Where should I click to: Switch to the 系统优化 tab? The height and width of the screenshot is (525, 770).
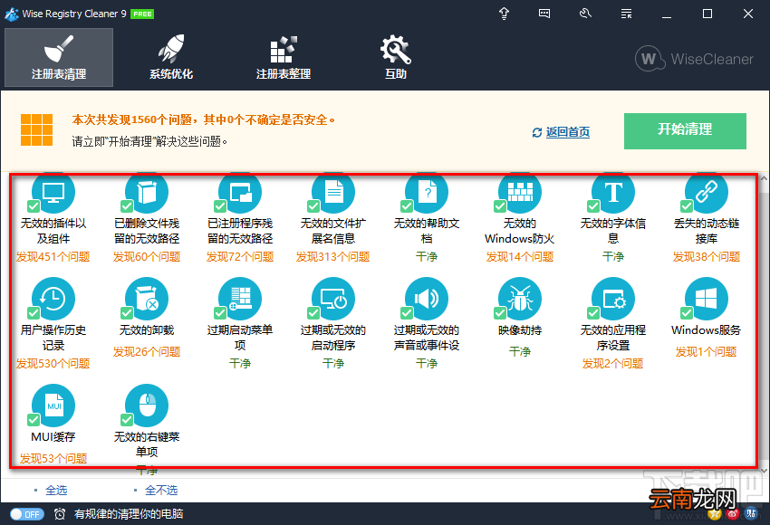(x=171, y=57)
